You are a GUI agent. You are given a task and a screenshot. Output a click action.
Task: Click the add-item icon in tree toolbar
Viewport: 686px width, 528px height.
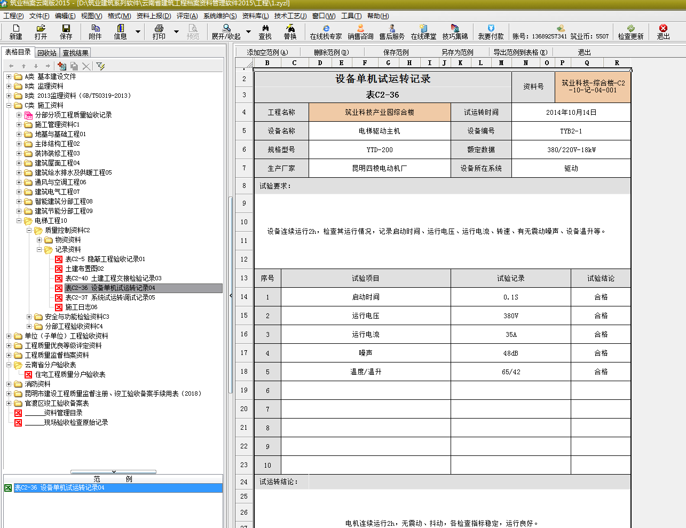(62, 66)
